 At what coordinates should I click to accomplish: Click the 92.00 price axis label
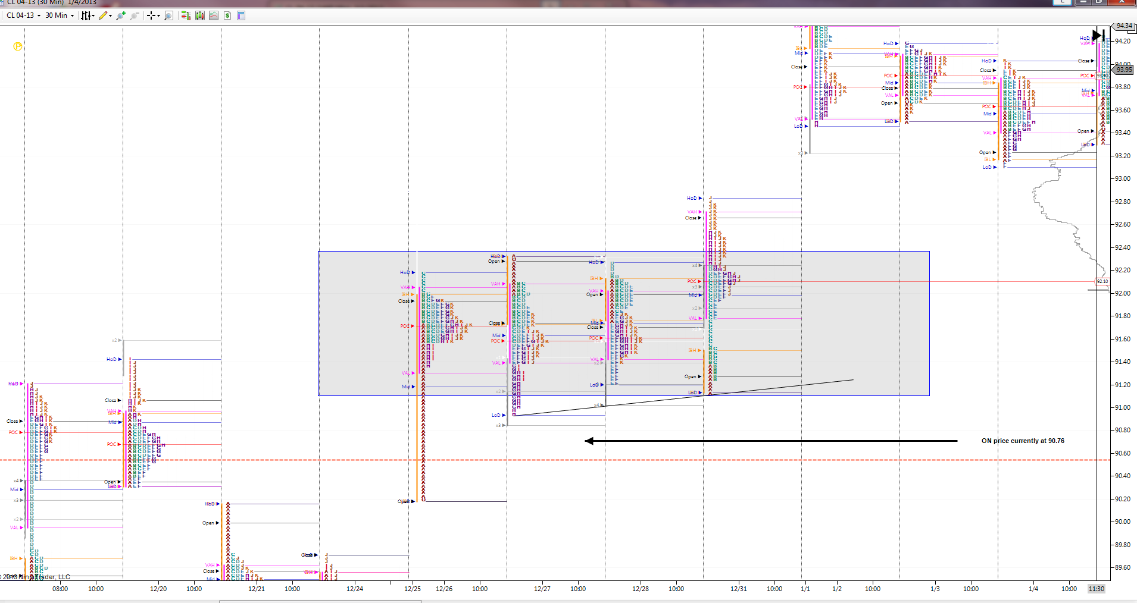1123,293
